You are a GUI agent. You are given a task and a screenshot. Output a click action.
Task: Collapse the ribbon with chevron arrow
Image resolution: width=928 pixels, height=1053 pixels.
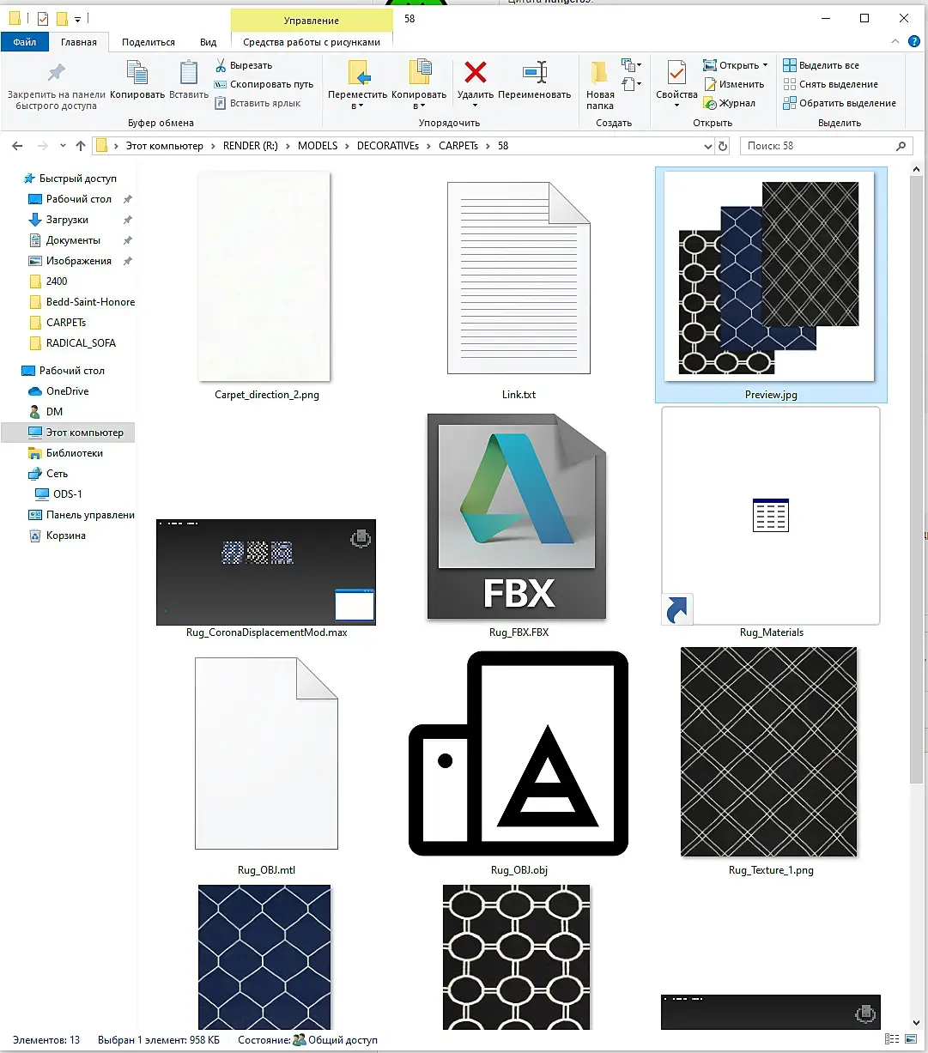[897, 41]
